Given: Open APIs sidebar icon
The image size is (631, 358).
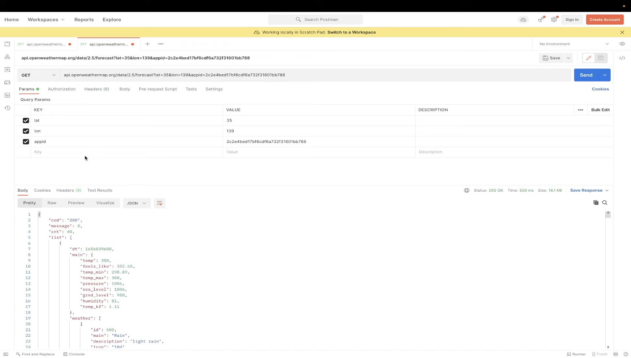Looking at the screenshot, I should [x=7, y=57].
